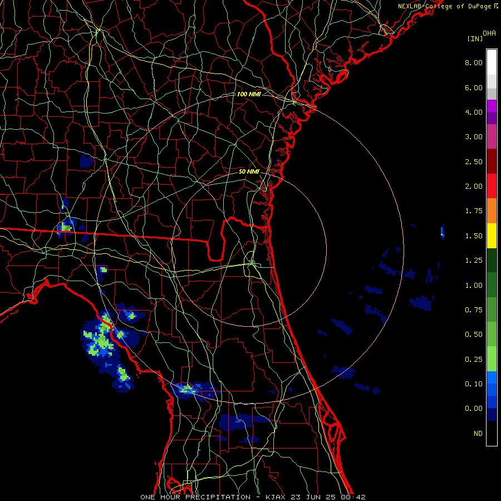Click the 1.00 legend value

tap(474, 286)
